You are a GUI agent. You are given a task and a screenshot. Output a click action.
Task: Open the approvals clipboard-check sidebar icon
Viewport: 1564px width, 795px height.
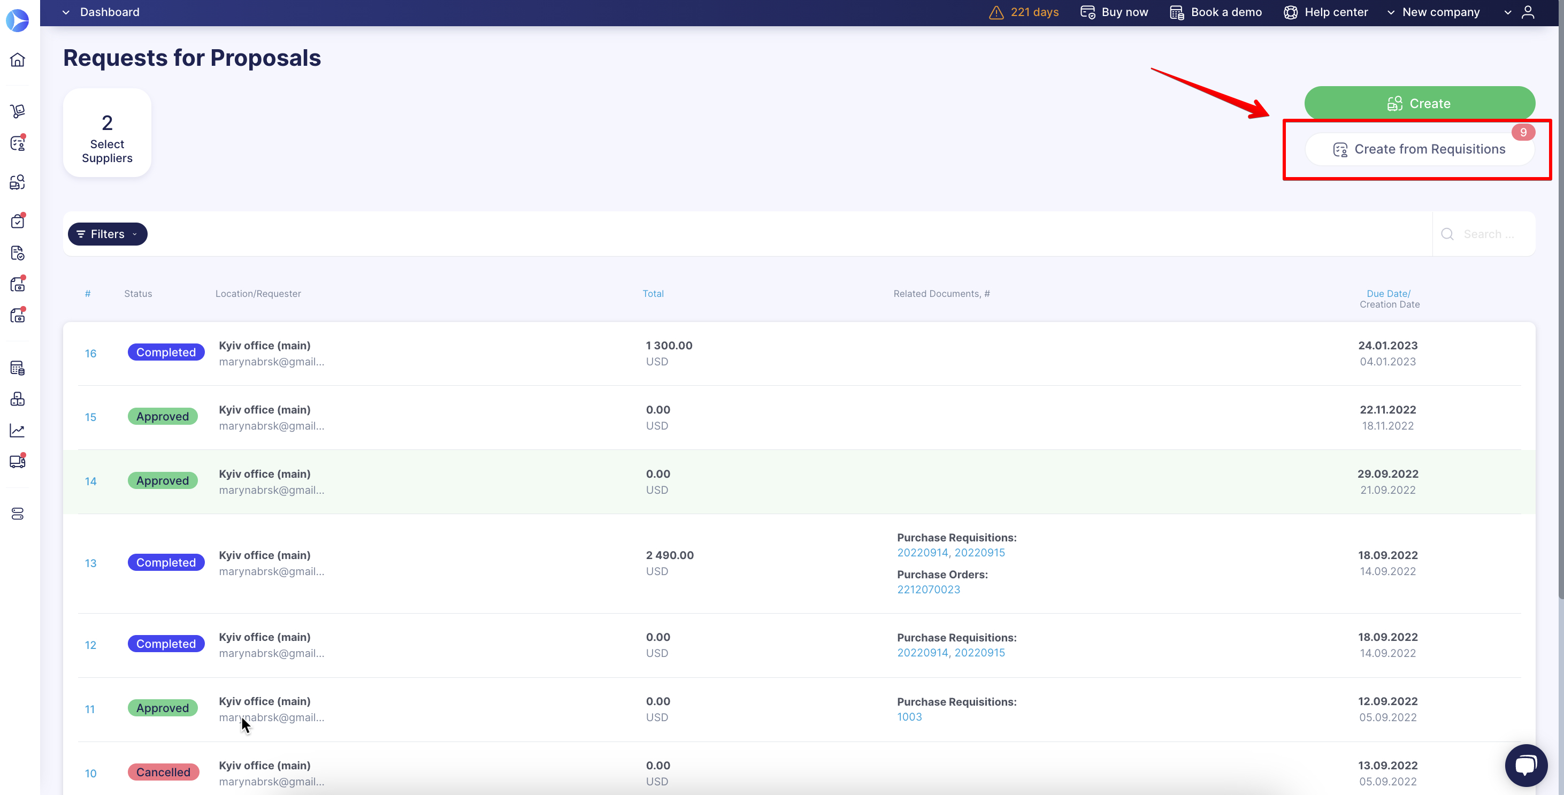pyautogui.click(x=18, y=221)
